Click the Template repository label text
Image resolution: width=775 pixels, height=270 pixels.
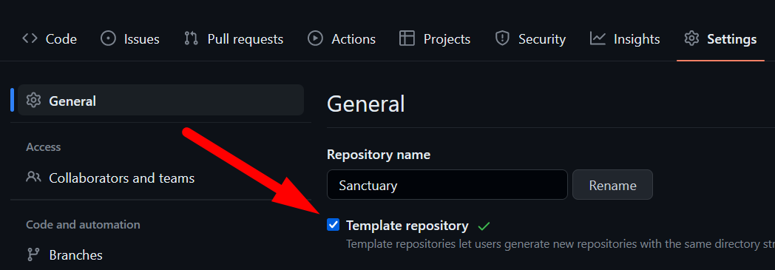coord(407,226)
